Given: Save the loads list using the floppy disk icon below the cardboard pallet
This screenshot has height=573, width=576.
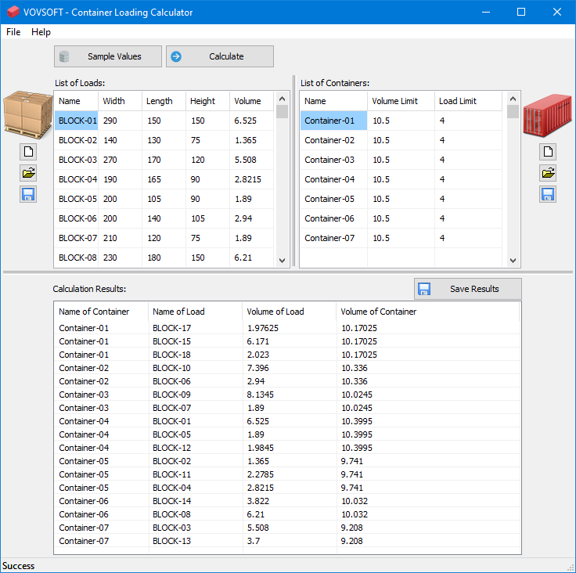Looking at the screenshot, I should (28, 194).
